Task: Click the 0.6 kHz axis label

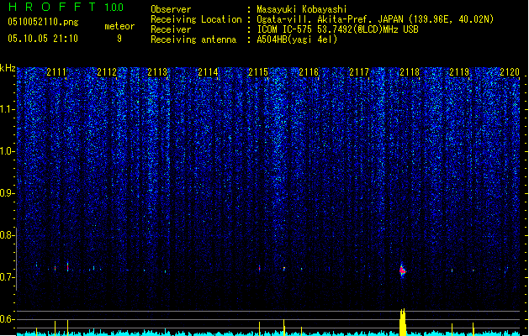Action: [7, 319]
